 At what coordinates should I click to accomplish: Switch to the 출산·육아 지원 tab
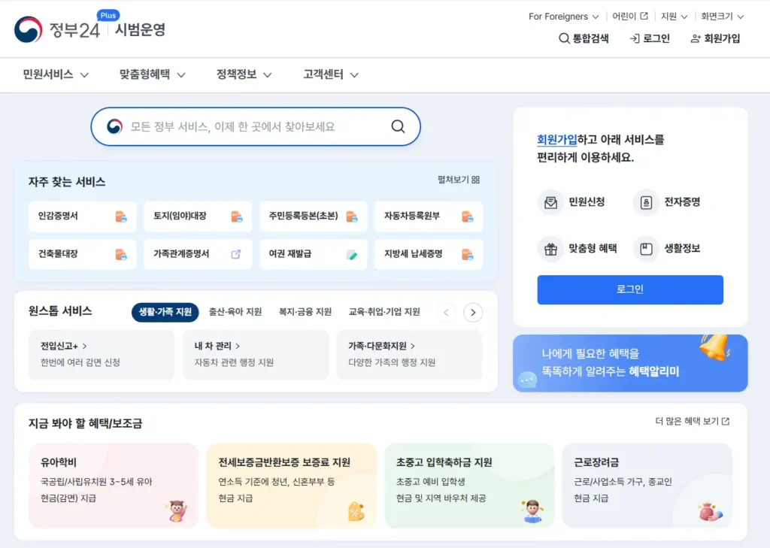coord(235,312)
